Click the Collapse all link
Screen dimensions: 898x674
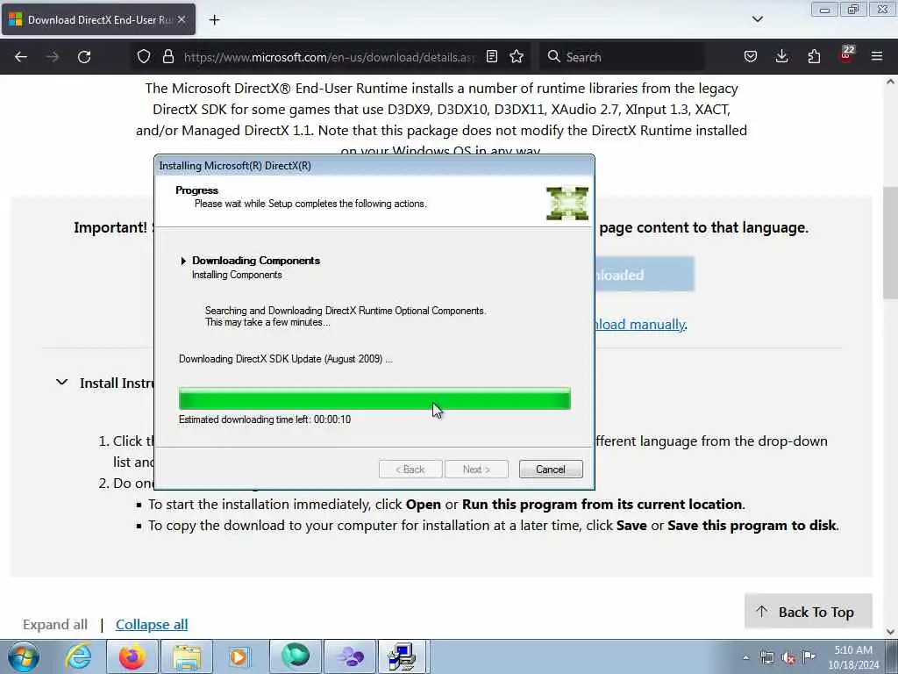(152, 625)
